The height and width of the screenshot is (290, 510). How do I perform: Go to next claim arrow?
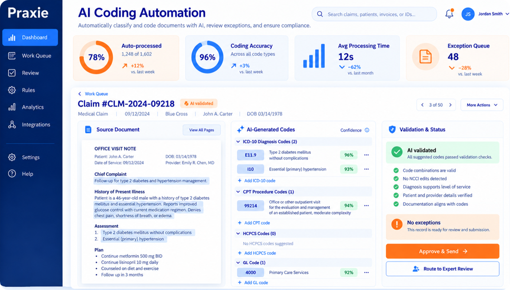coord(451,105)
